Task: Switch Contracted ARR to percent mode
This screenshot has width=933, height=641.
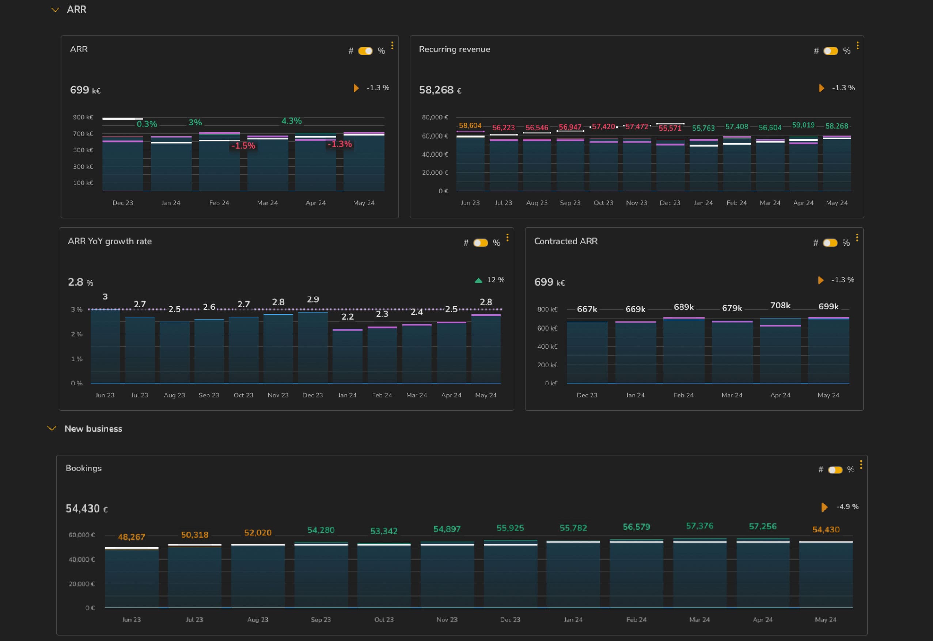Action: pos(830,243)
